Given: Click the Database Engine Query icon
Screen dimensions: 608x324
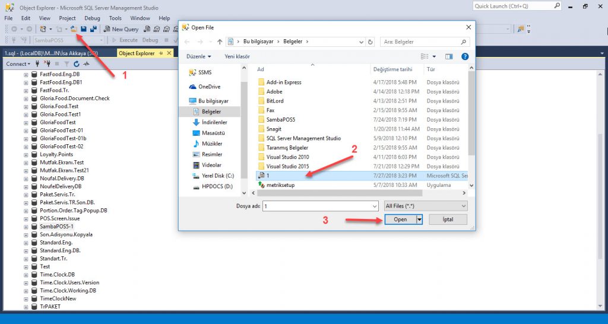Looking at the screenshot, I should [147, 29].
